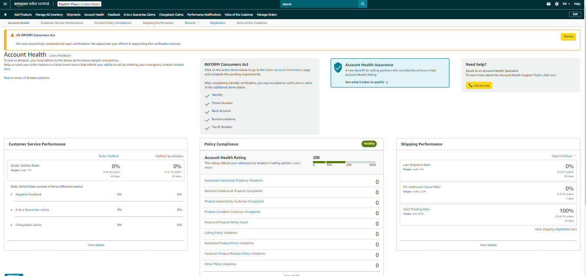Open Received Intellectual Property Complaints
586x276 pixels.
click(234, 191)
